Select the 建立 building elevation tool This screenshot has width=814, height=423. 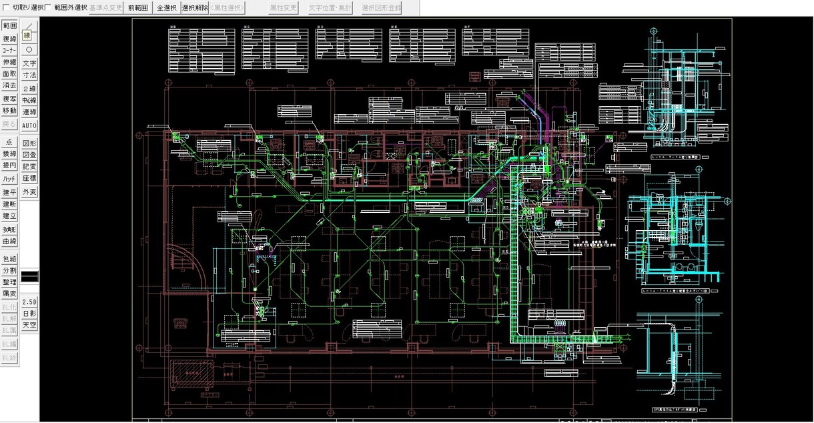point(9,216)
